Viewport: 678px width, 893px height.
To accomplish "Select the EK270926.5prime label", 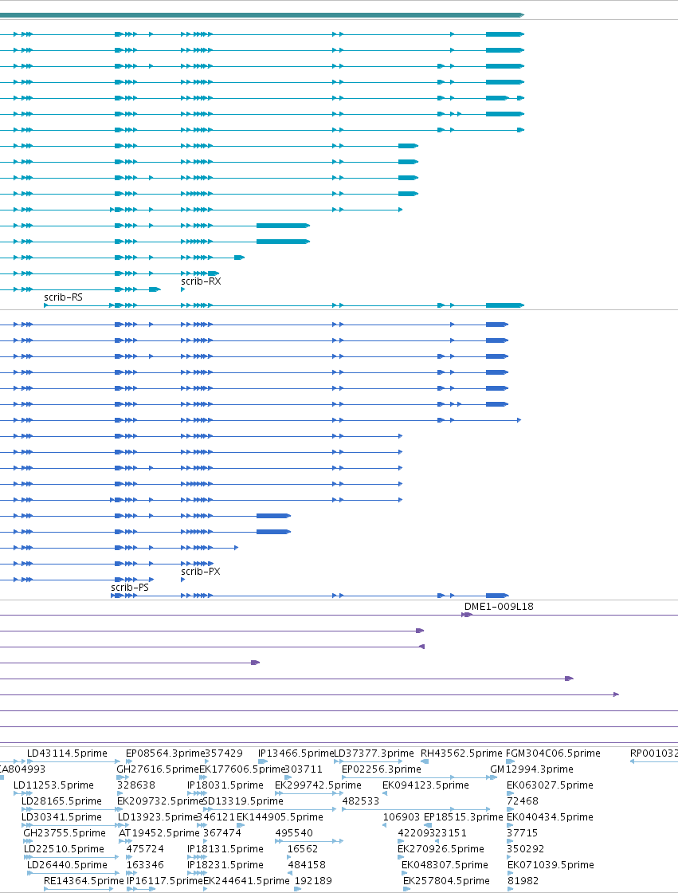I will point(441,849).
